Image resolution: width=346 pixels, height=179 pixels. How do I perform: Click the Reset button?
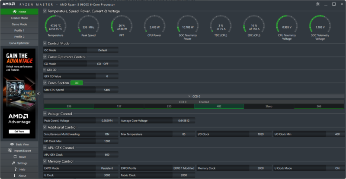click(x=19, y=157)
